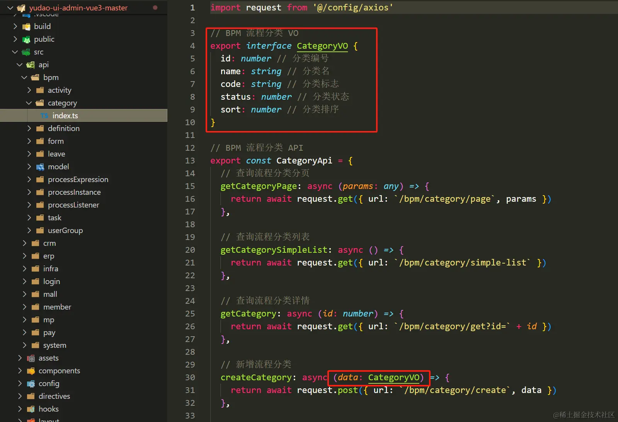
Task: Click the build folder icon
Action: (26, 27)
